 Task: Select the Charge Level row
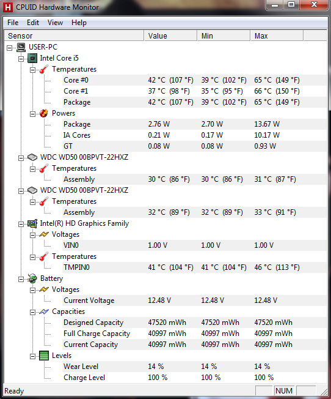[x=194, y=378]
